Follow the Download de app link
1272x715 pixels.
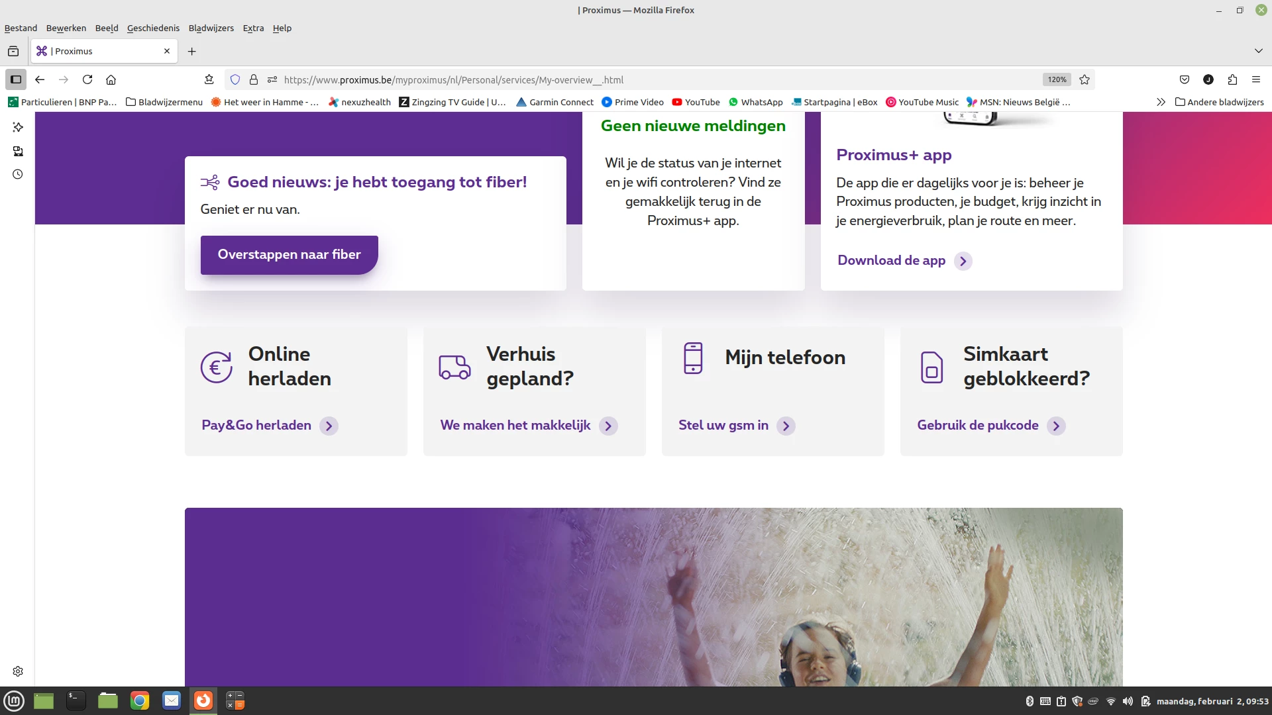tap(891, 260)
